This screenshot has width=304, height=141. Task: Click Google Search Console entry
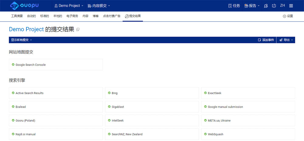coord(56,65)
